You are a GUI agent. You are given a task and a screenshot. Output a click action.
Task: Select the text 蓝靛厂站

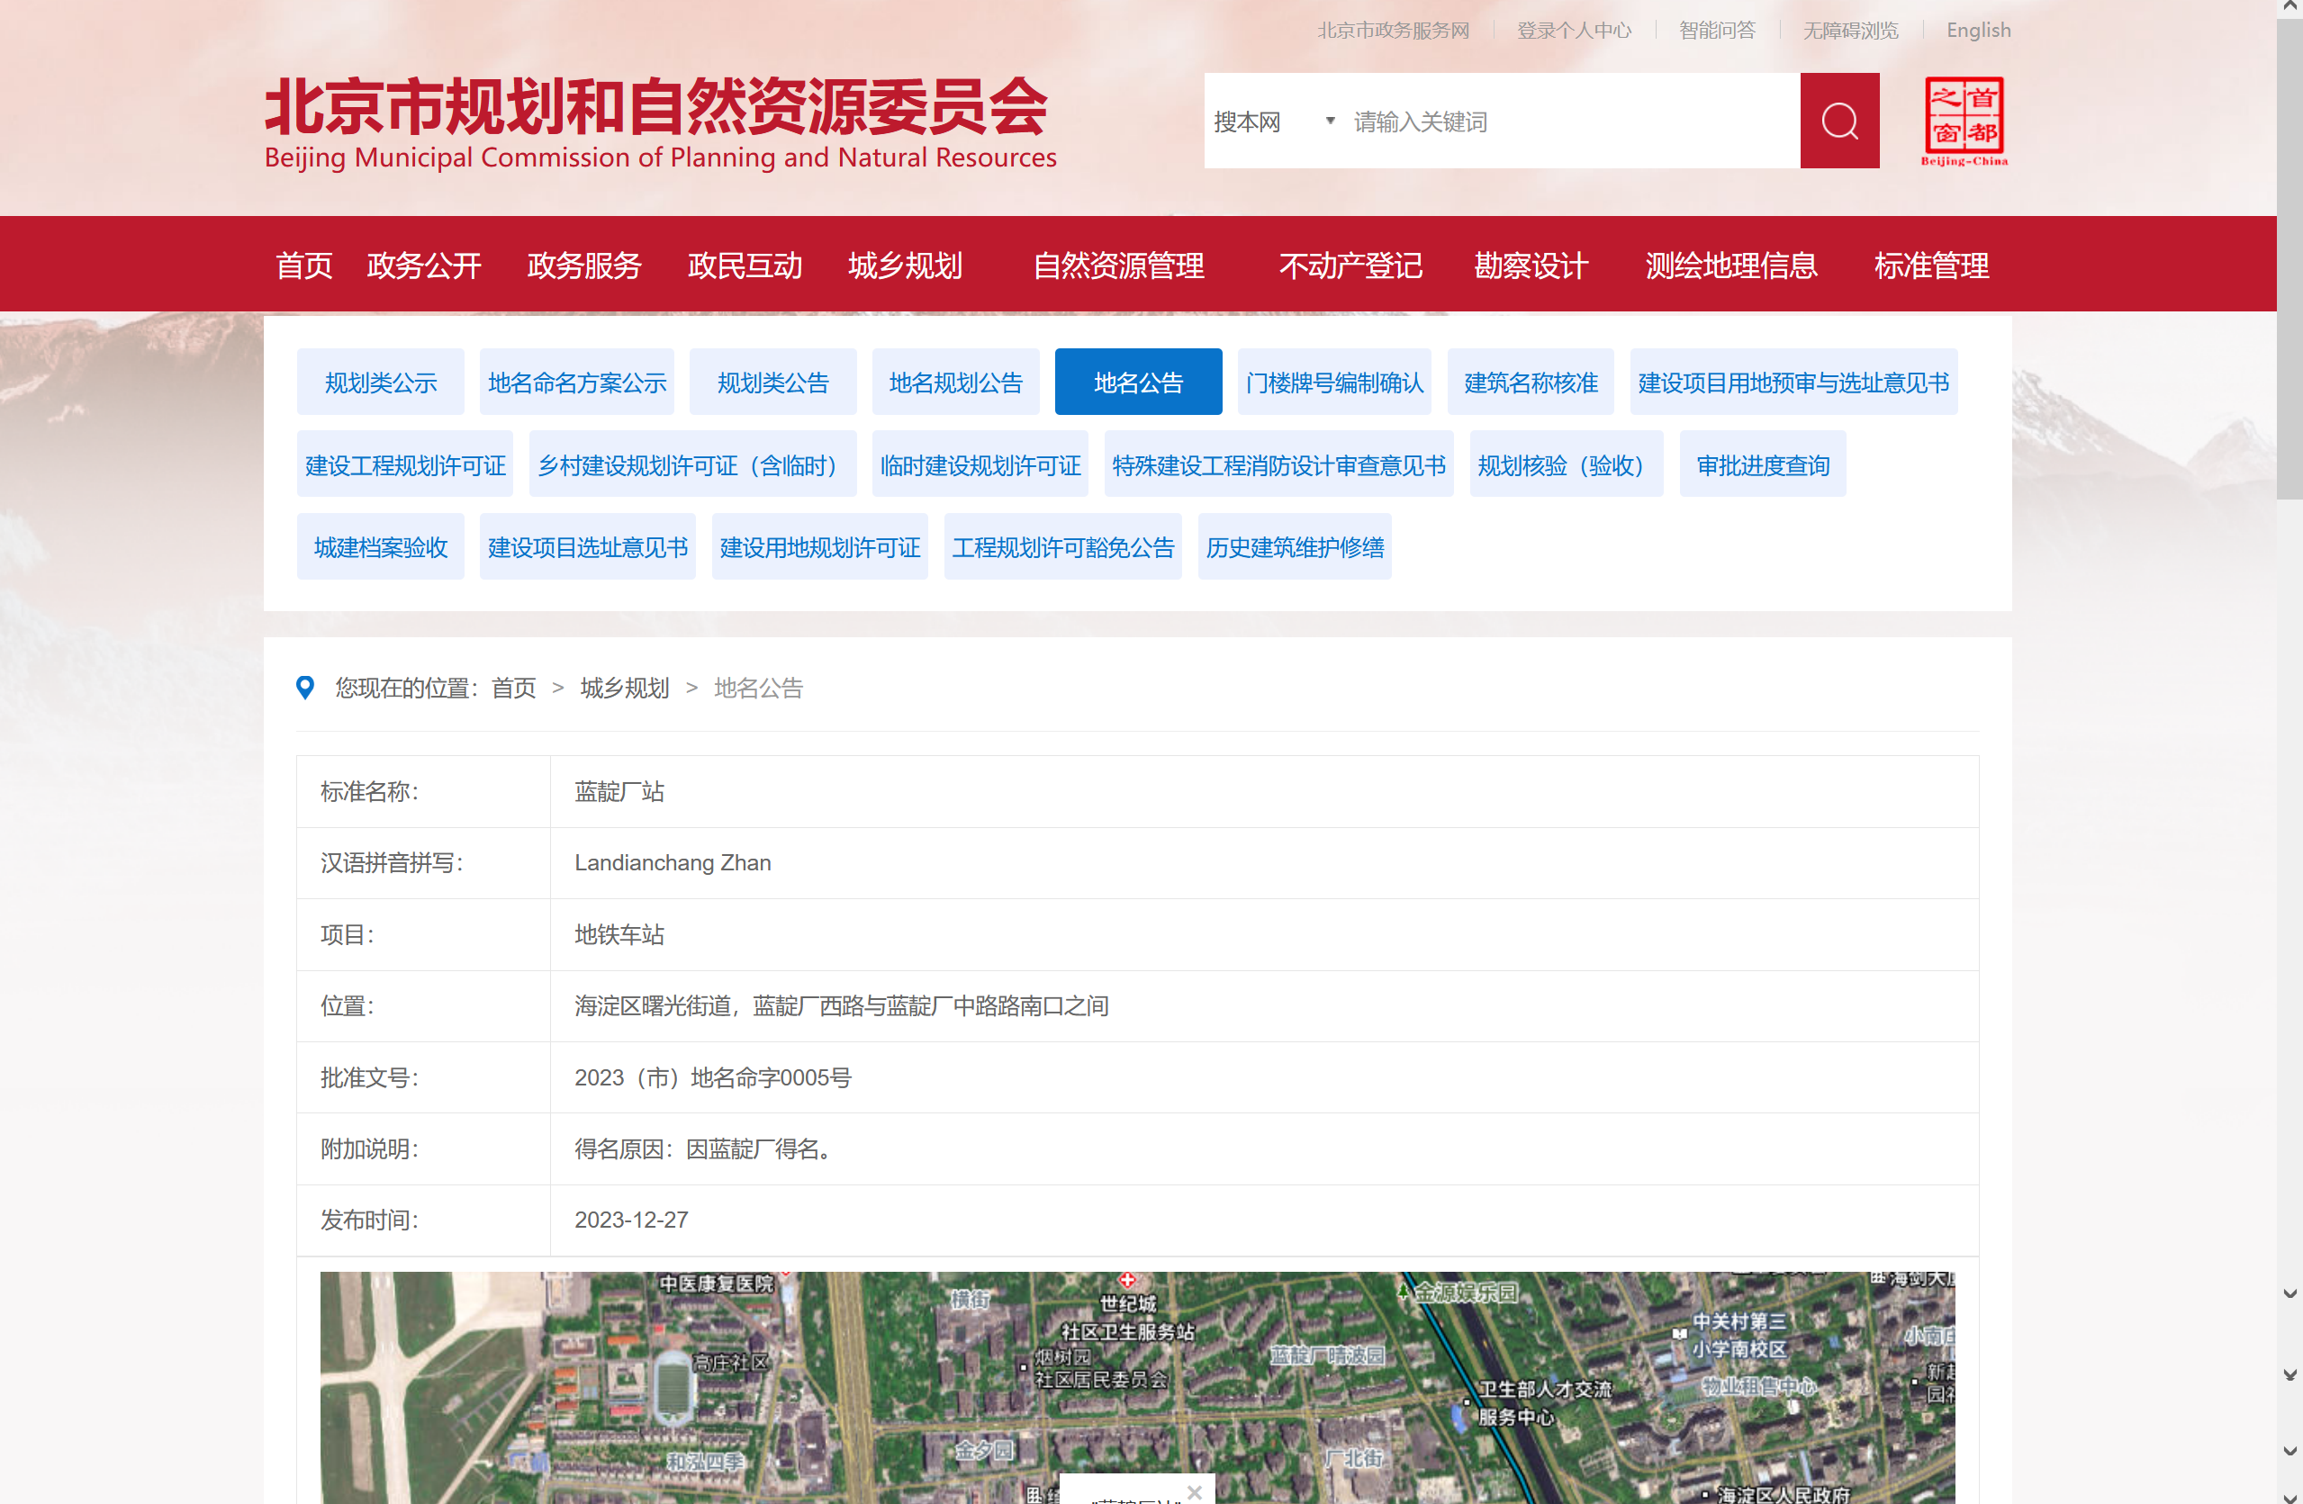(x=619, y=791)
